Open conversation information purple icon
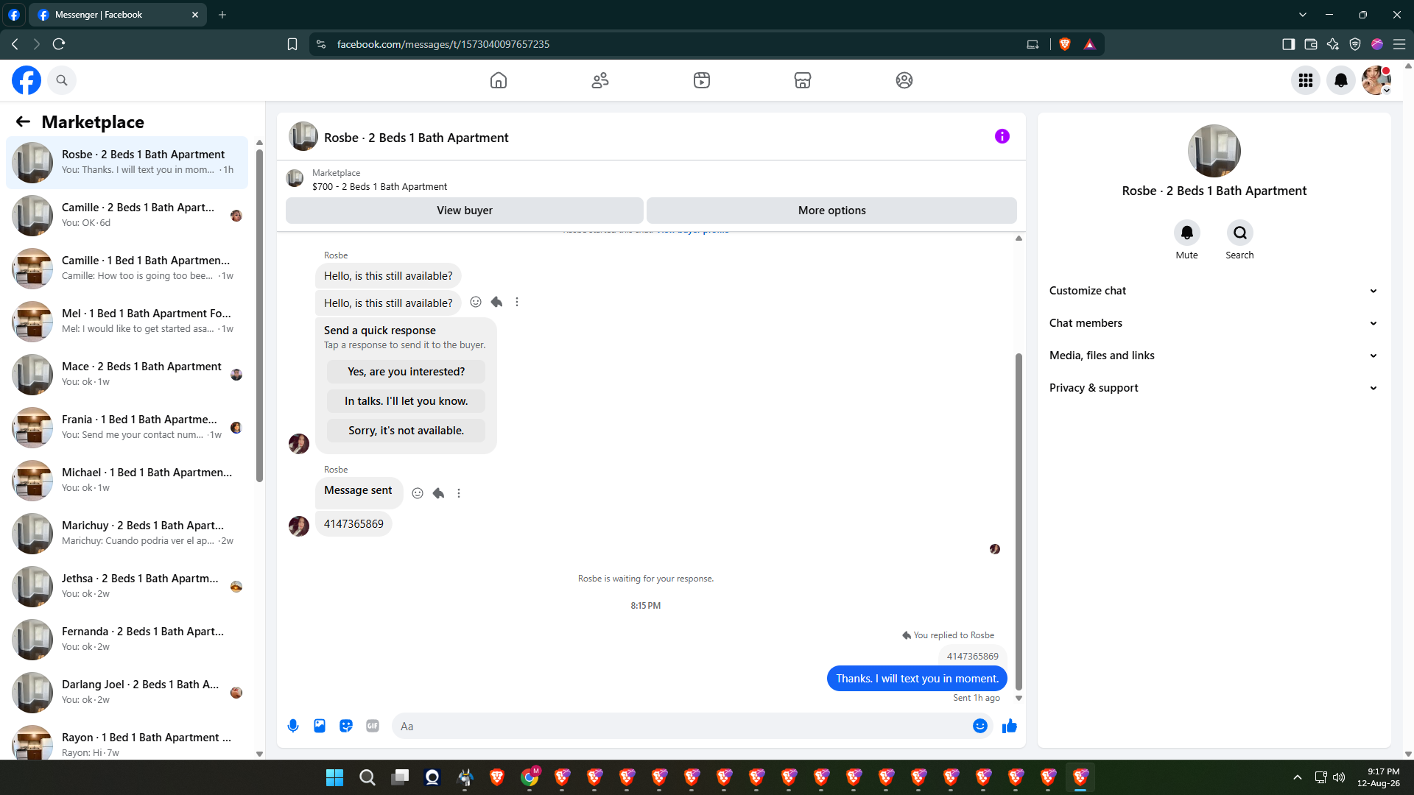Viewport: 1414px width, 795px height. tap(1002, 136)
